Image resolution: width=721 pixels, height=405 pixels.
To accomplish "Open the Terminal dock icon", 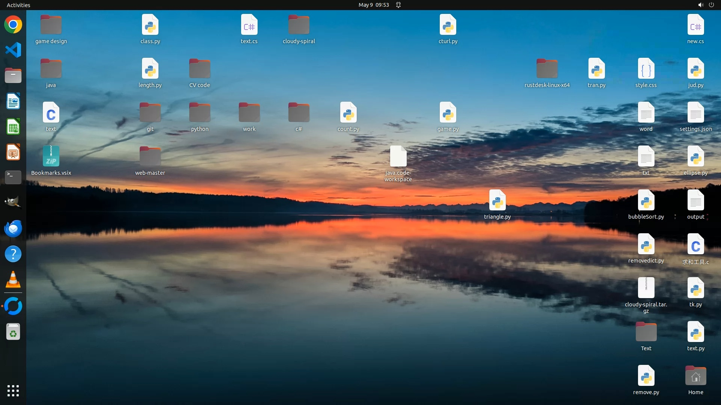I will (13, 177).
